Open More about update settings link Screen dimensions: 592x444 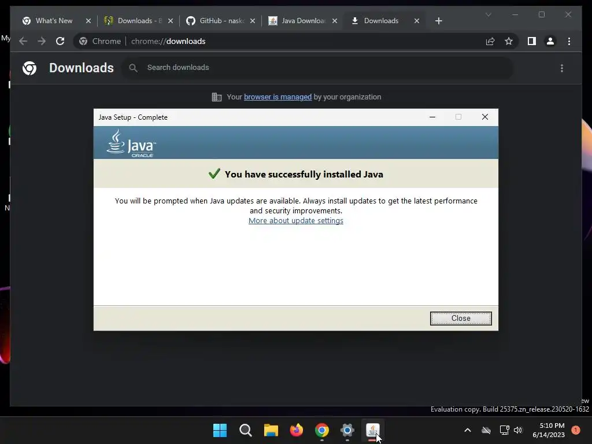point(295,220)
